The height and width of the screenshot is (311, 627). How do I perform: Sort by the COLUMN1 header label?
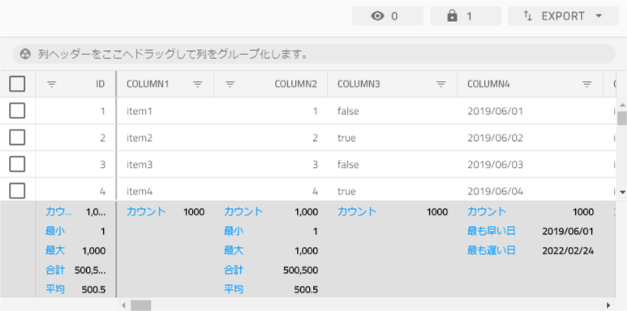coord(148,84)
